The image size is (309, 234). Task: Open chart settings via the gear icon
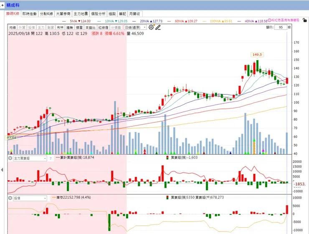tap(151, 28)
